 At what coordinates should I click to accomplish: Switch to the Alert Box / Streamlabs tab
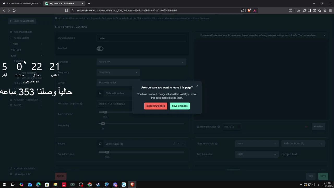[64, 3]
